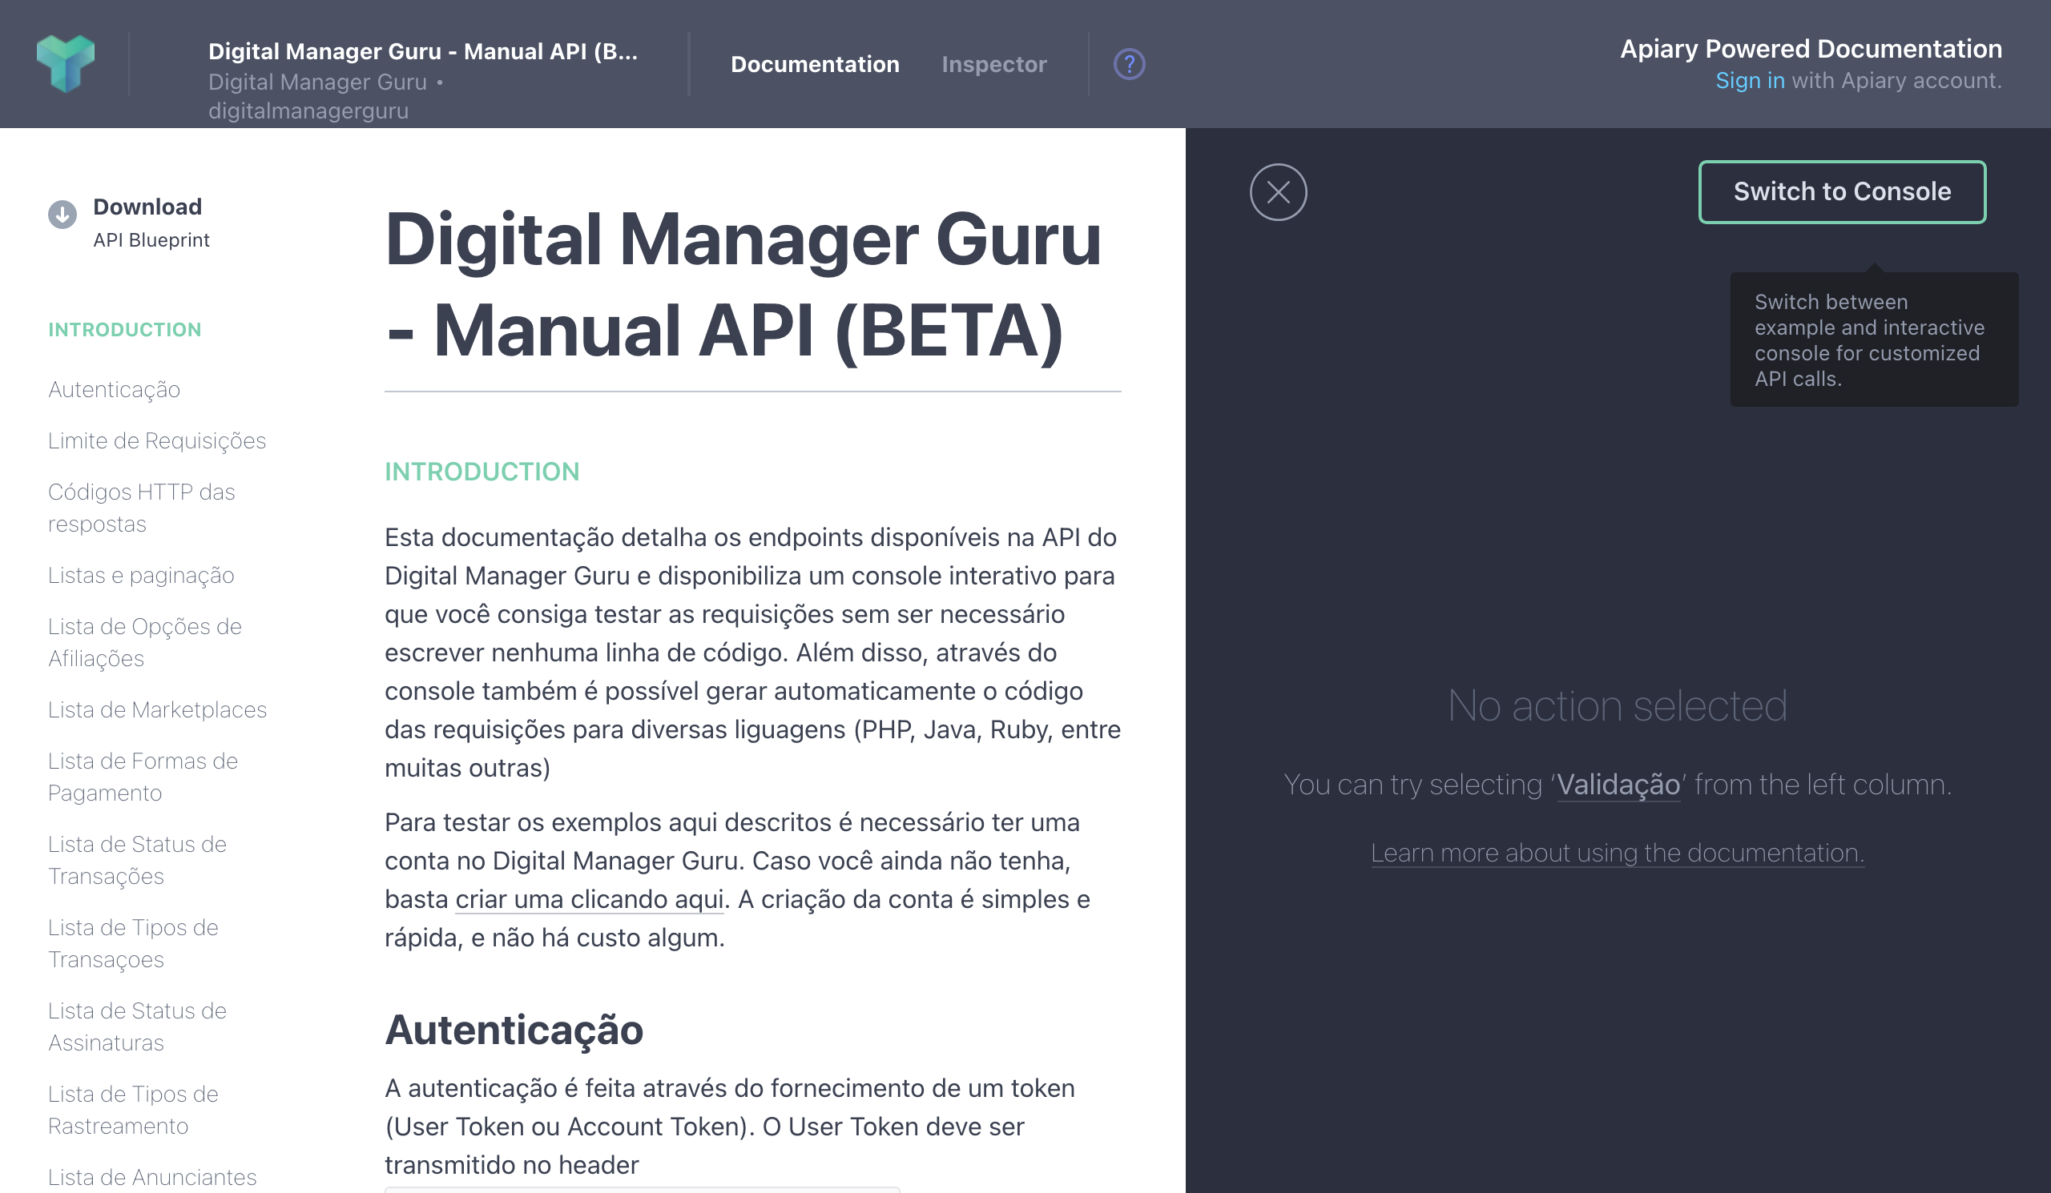Click the Validação link in right panel
This screenshot has width=2051, height=1193.
(x=1618, y=785)
